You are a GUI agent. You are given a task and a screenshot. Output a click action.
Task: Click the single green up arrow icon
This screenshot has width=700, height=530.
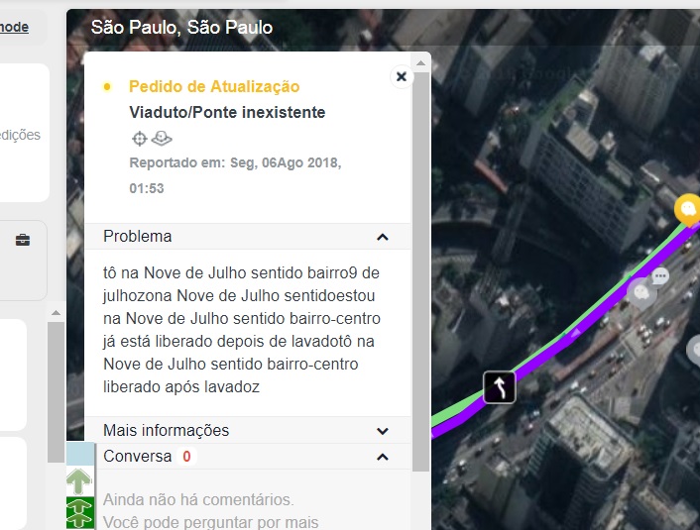pyautogui.click(x=79, y=480)
